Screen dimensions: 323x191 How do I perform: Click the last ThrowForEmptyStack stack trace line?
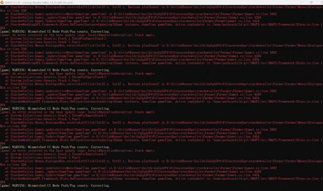pos(58,154)
